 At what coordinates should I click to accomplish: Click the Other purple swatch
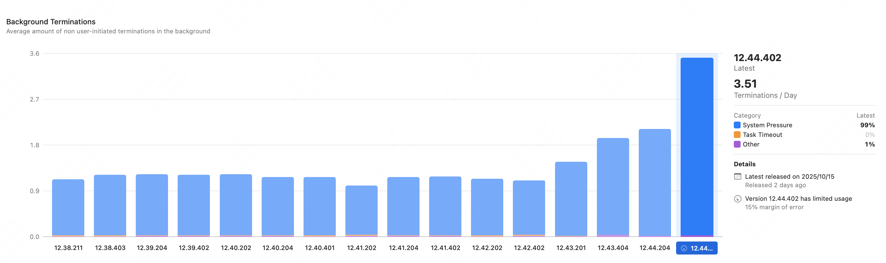(737, 145)
